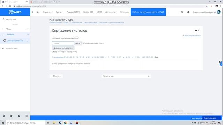Toggle the hamburger sidebar menu icon

coord(32,12)
